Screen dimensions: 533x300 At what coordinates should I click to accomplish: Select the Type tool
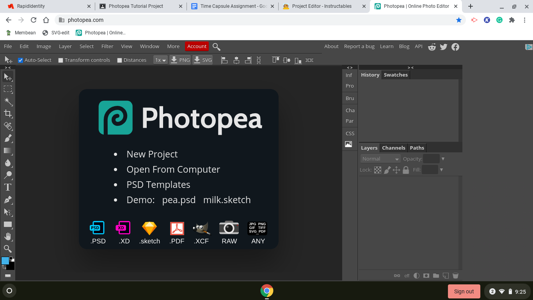pyautogui.click(x=8, y=187)
